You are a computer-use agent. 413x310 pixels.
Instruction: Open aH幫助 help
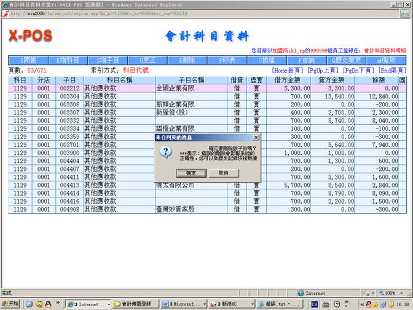point(387,60)
